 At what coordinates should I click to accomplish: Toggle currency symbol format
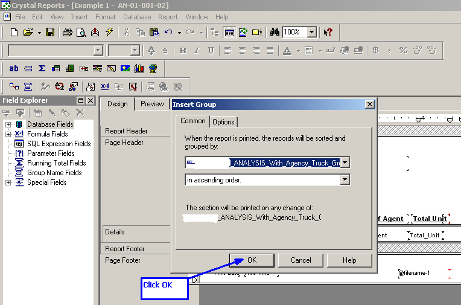click(x=375, y=50)
